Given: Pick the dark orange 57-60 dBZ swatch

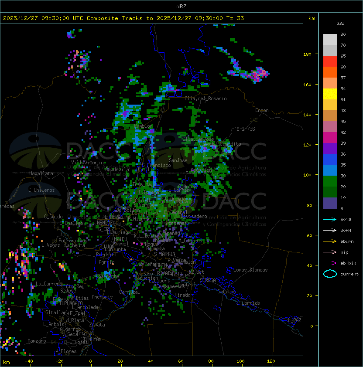Looking at the screenshot, I should (330, 72).
